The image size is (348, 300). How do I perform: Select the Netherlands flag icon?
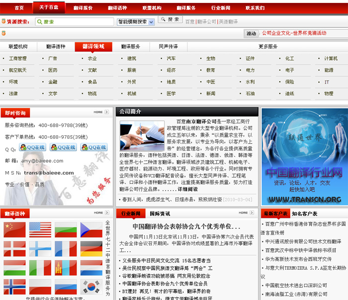click(x=91, y=268)
